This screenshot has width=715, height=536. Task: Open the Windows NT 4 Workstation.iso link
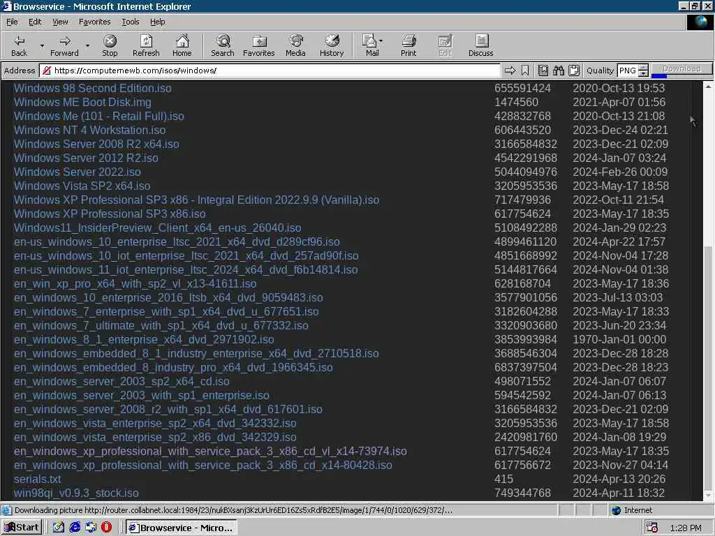(89, 131)
